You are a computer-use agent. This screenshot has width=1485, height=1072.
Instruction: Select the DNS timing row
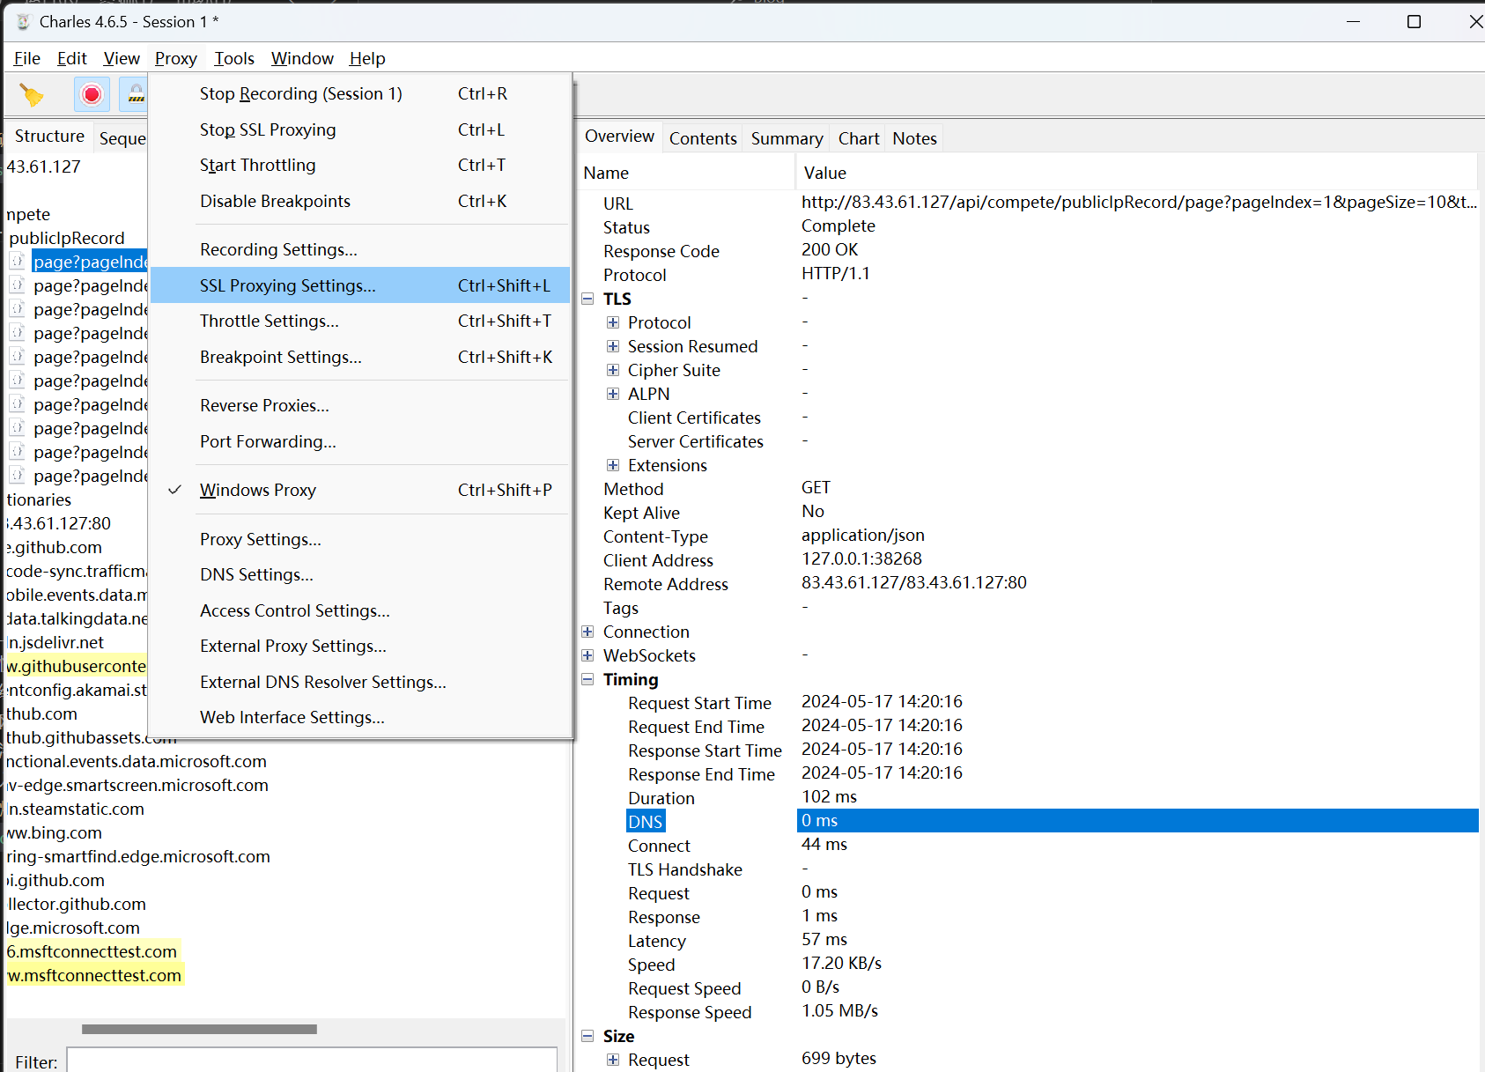[1029, 821]
